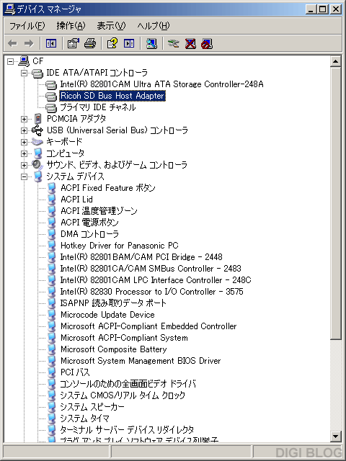346x461 pixels.
Task: Click the Update driver toolbar icon
Action: tap(174, 44)
